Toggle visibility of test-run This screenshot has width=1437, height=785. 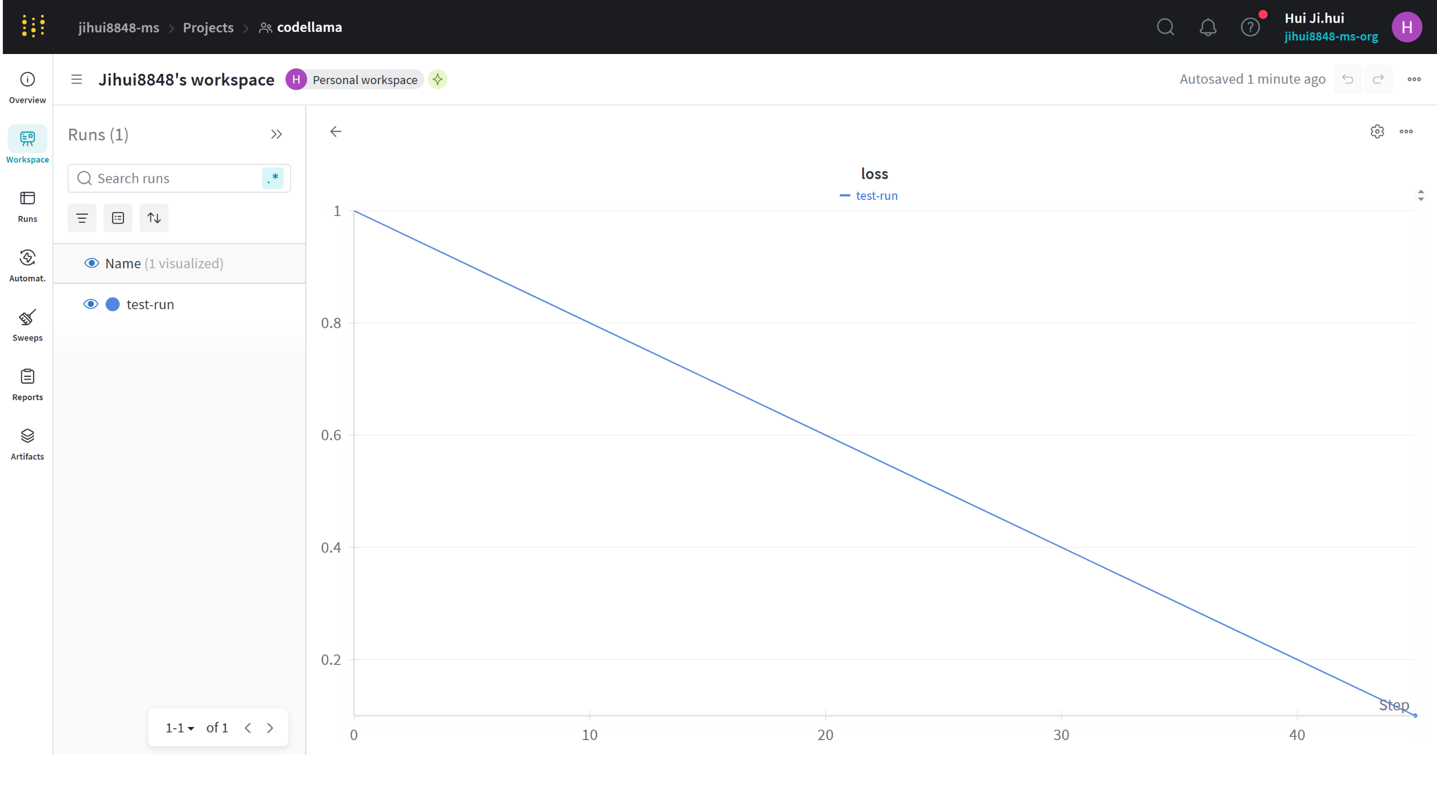(90, 304)
